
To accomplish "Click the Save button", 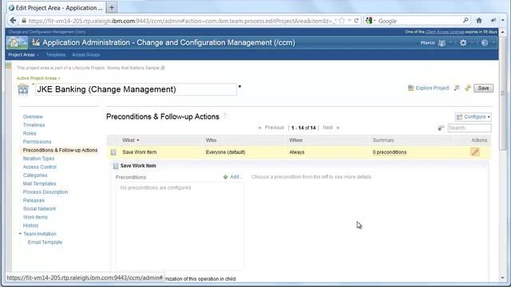I will tap(483, 88).
